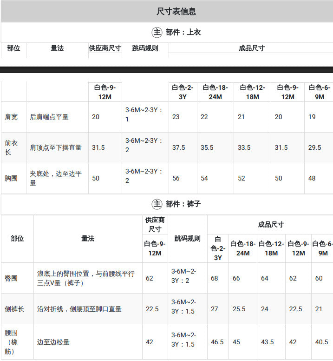Viewport: 333px width, 361px height.
Task: Select the 成品尺寸 header in 裤子 table
Action: (x=271, y=225)
